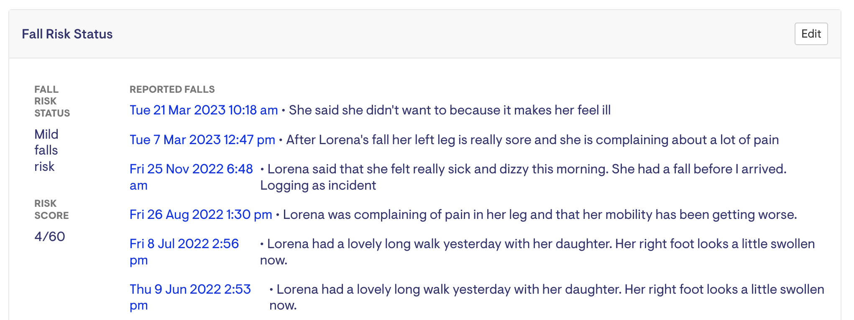
Task: Click the note about feeling ill
Action: coord(450,110)
